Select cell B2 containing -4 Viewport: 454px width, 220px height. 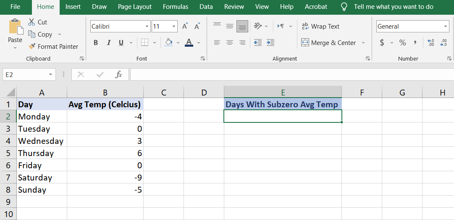[105, 117]
